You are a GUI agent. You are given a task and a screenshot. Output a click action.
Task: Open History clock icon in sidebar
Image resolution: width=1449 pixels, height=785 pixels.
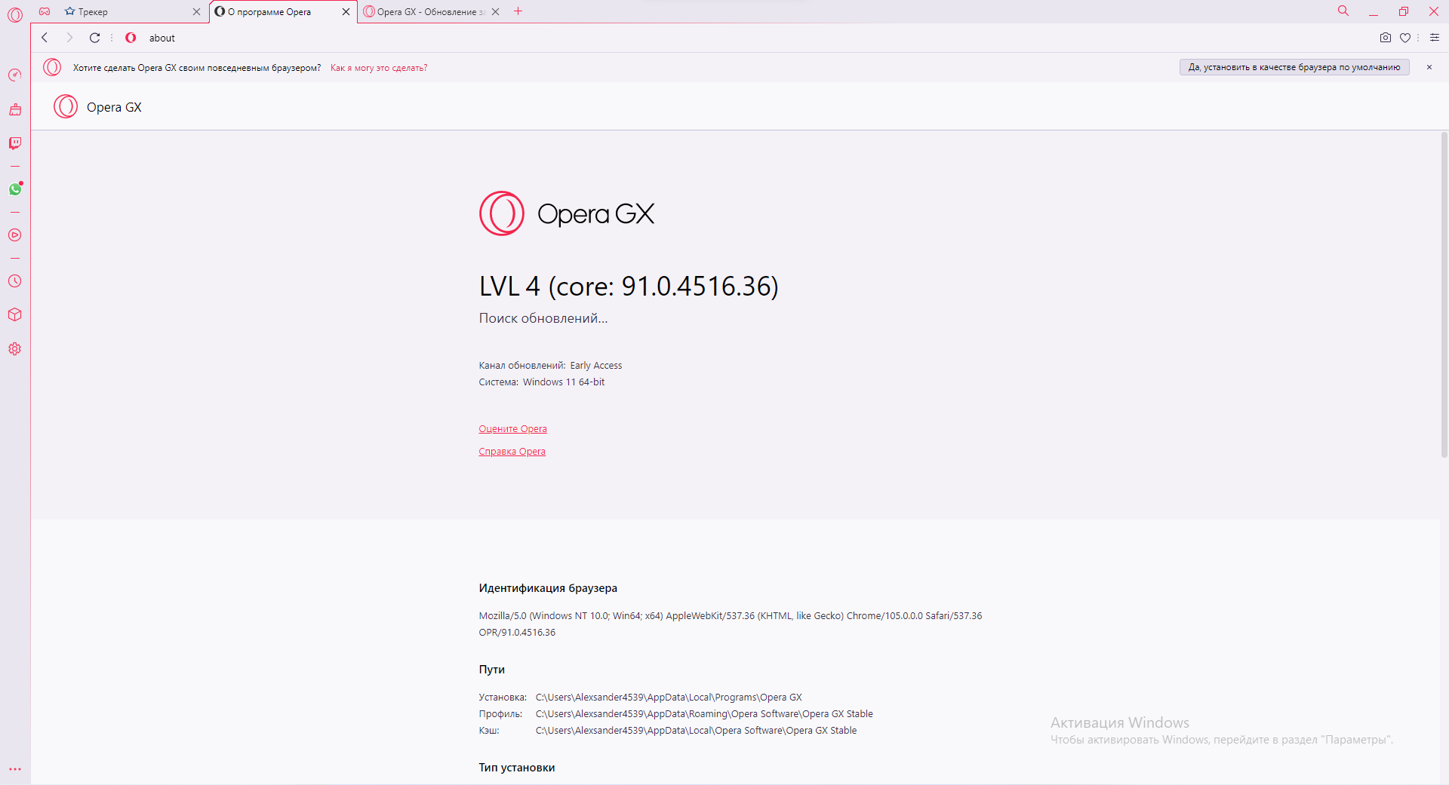pos(15,281)
